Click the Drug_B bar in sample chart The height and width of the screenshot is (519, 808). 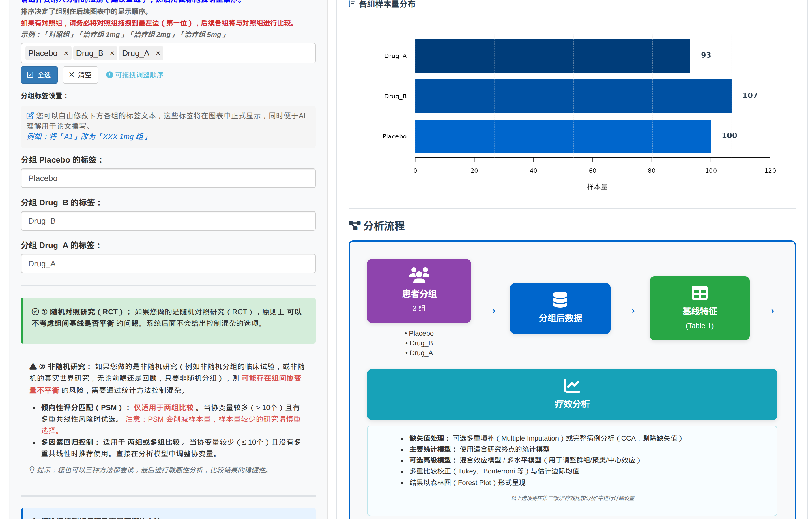[573, 96]
